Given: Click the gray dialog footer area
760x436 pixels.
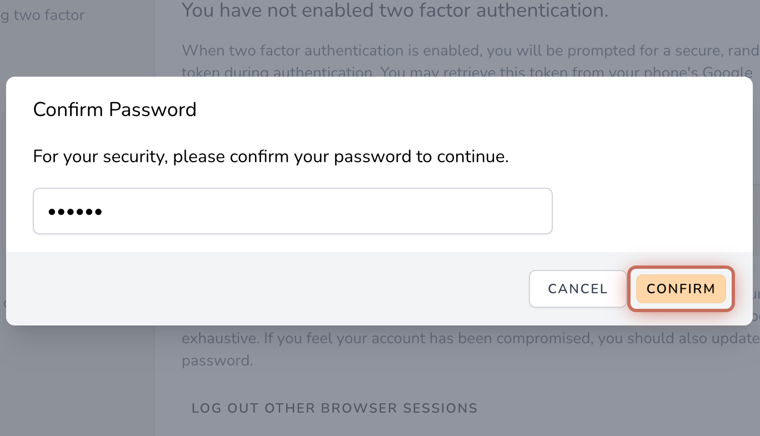Looking at the screenshot, I should (x=267, y=289).
